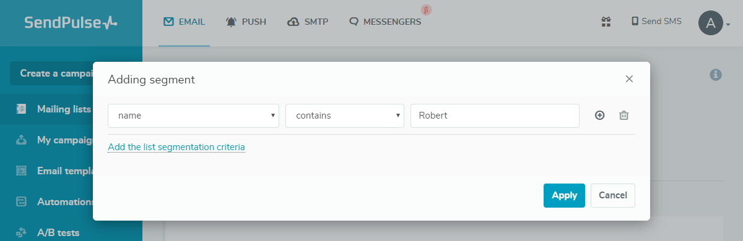Image resolution: width=743 pixels, height=241 pixels.
Task: Click the Mailing lists sidebar icon
Action: tap(21, 109)
